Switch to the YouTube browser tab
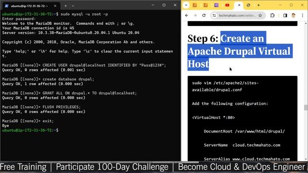The width and height of the screenshot is (308, 173). click(x=227, y=5)
